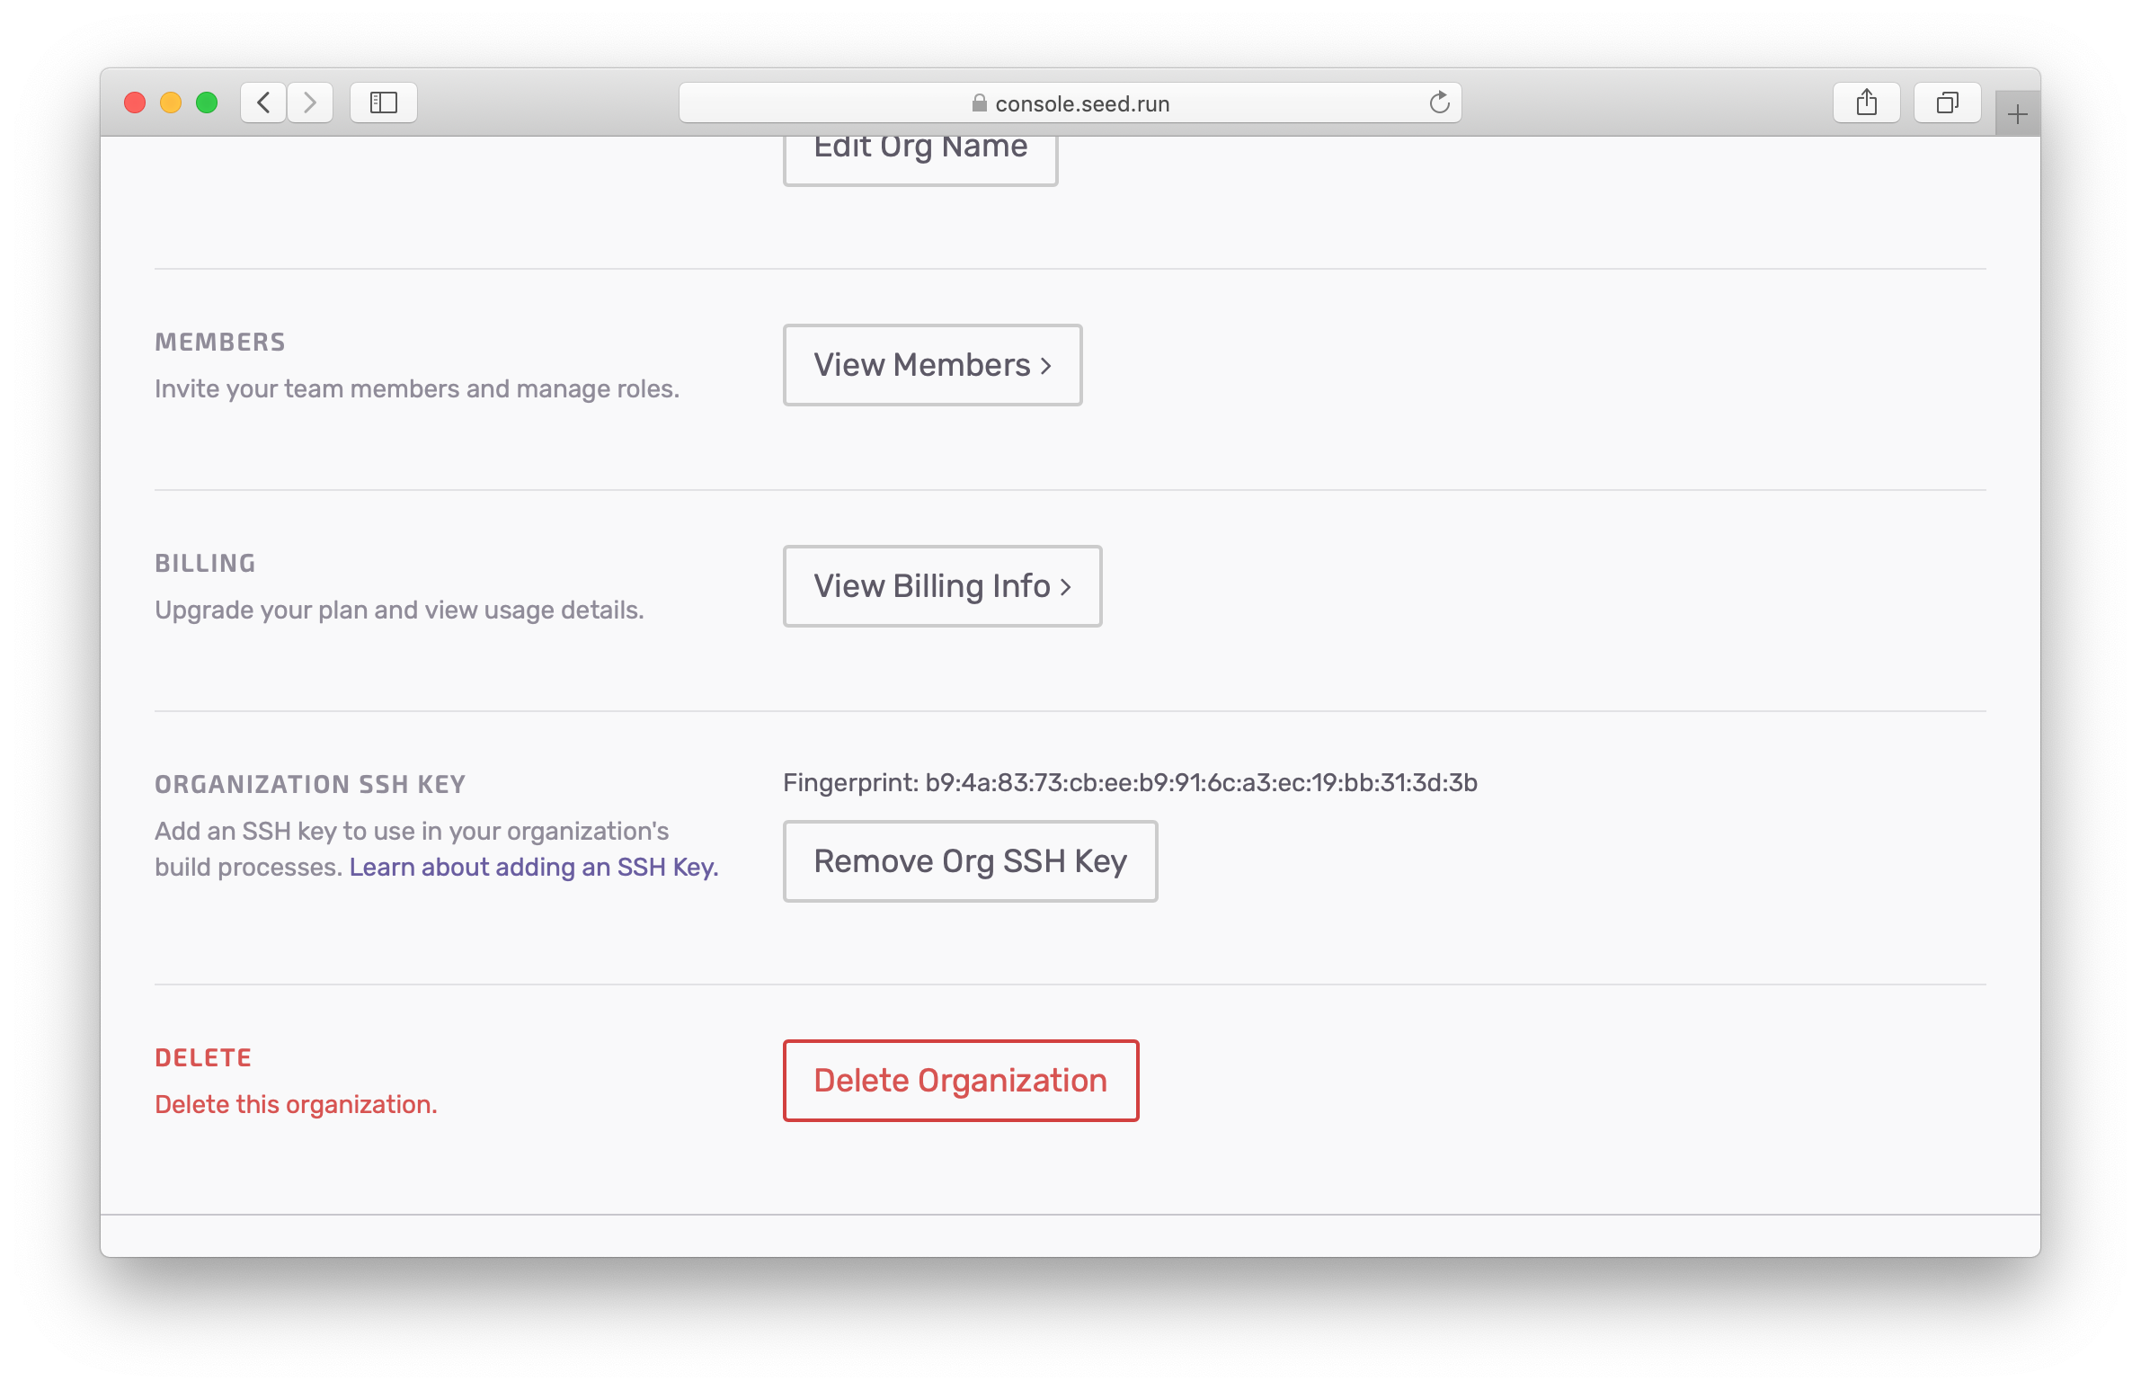
Task: Click the View Members button
Action: coord(931,365)
